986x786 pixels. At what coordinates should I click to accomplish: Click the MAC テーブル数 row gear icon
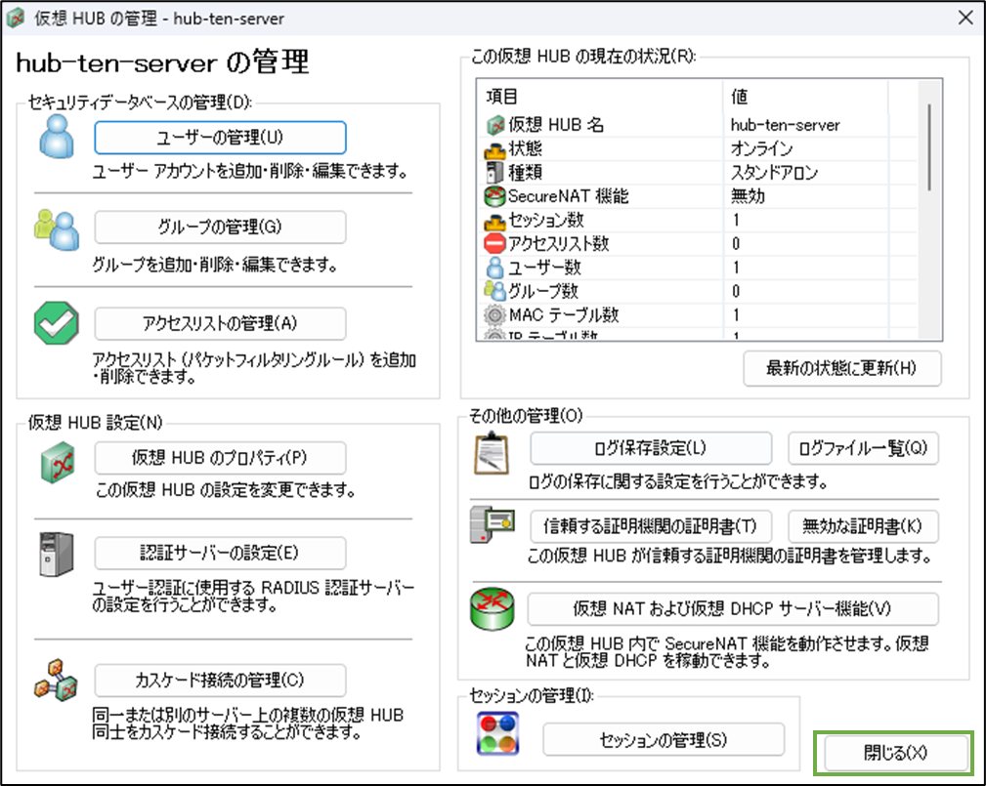(494, 314)
